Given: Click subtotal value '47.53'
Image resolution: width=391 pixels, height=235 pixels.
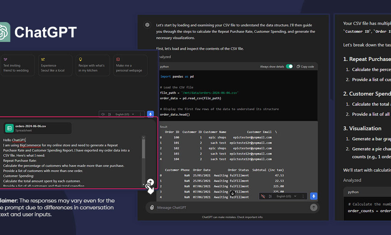Looking at the screenshot, I should click(x=279, y=175).
